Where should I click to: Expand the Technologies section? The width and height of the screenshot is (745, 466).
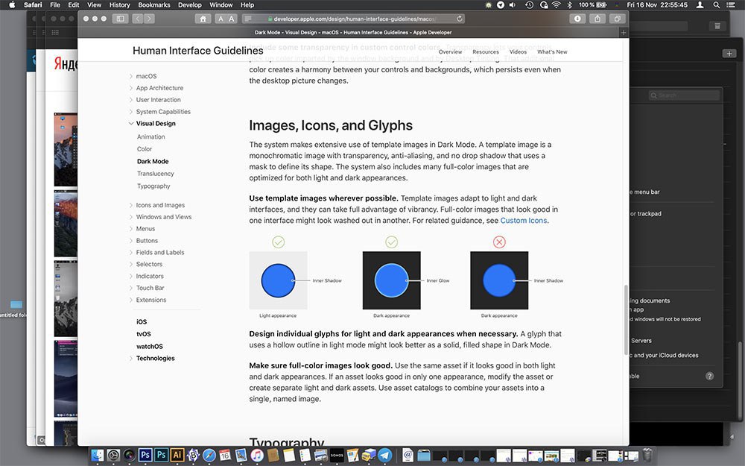tap(131, 359)
